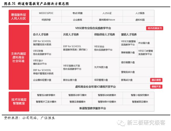Select VBSE门店营销 实践教学平台
This screenshot has height=131, width=171.
tap(146, 53)
